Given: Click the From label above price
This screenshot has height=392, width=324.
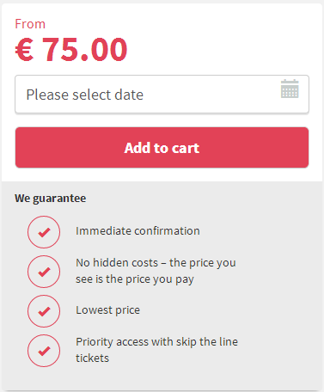Looking at the screenshot, I should coord(30,24).
